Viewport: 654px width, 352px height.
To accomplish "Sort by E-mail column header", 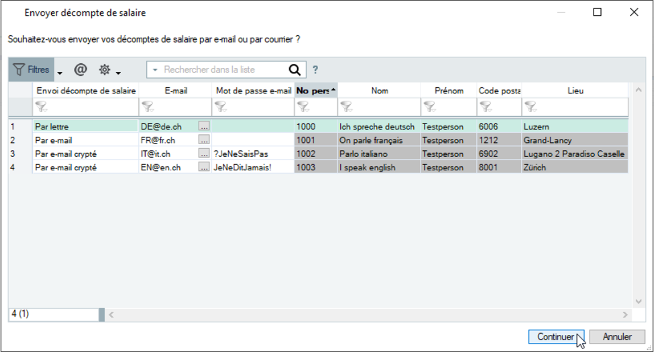I will pos(176,91).
